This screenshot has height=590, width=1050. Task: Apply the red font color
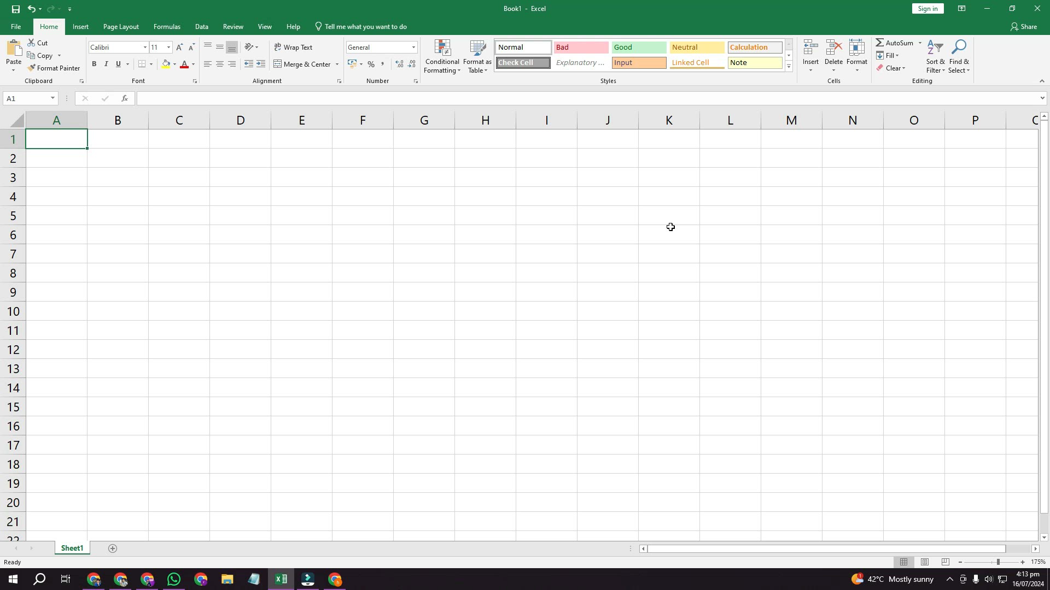(184, 64)
